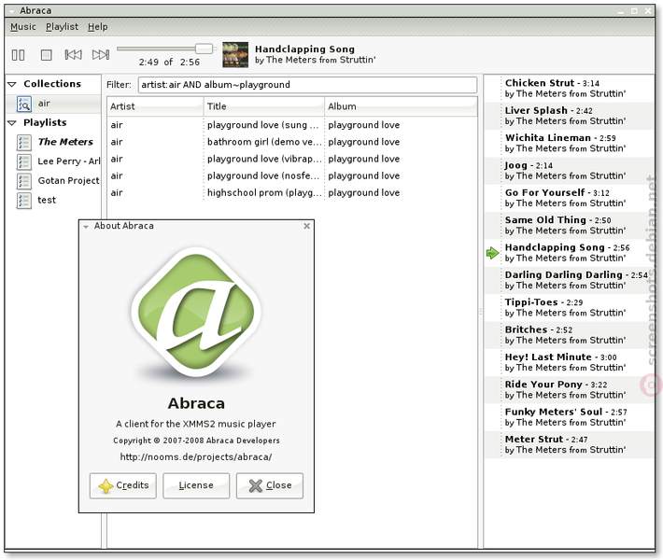Screen dimensions: 663x560
Task: Show the License in About dialog
Action: tap(196, 485)
